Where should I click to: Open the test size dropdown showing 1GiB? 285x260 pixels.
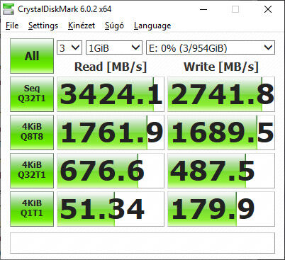click(114, 47)
